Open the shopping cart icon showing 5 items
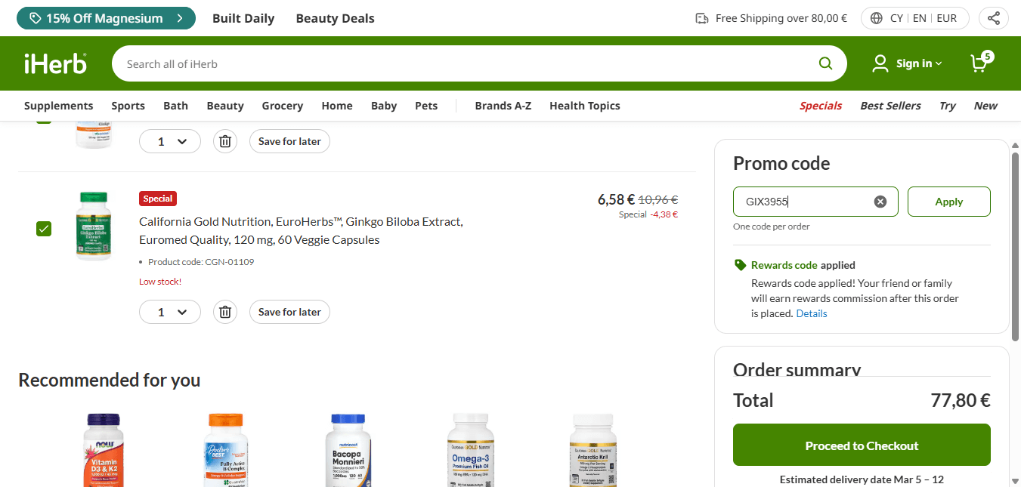The height and width of the screenshot is (487, 1021). click(x=979, y=63)
